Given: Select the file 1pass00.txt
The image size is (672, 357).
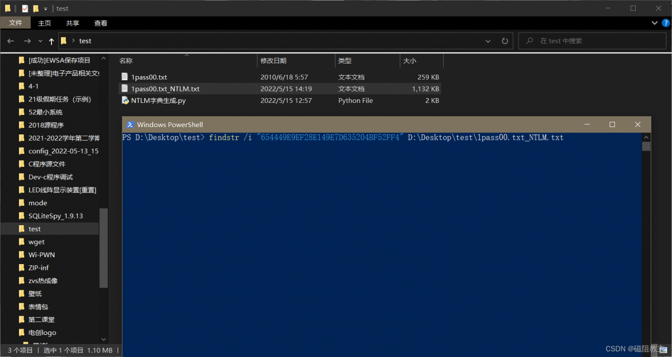Looking at the screenshot, I should click(x=149, y=77).
